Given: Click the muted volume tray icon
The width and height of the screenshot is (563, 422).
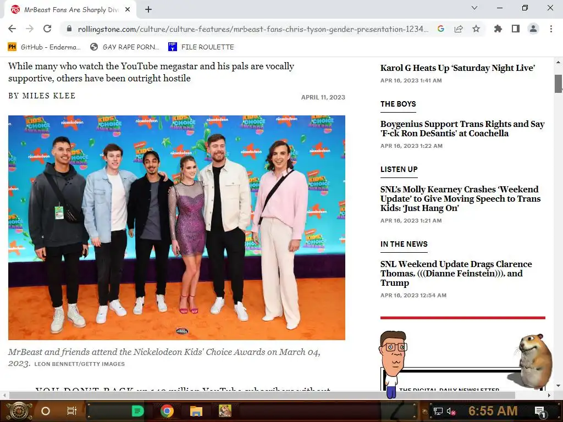Looking at the screenshot, I should 451,411.
